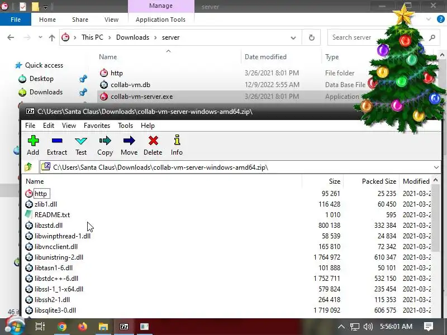Show hidden tray icons chevron
The width and height of the screenshot is (447, 335).
pos(341,327)
